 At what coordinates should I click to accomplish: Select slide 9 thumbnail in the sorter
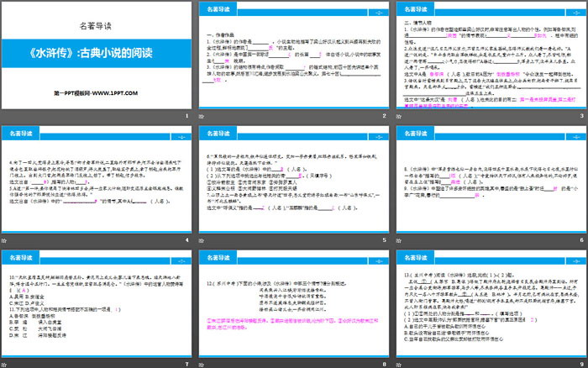[491, 304]
